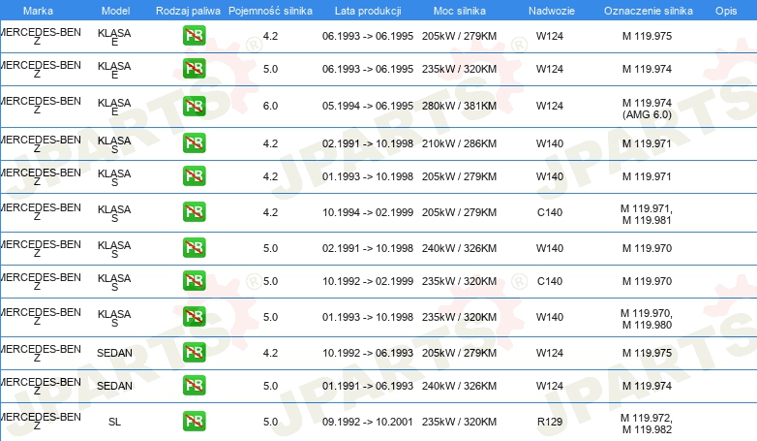
Task: Select the petrol icon for KLASA E 5.0 W124
Action: [x=194, y=68]
